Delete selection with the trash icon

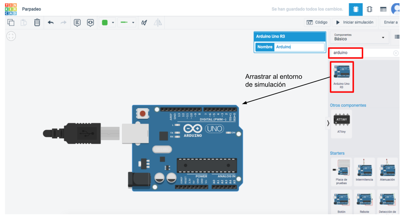coord(37,23)
